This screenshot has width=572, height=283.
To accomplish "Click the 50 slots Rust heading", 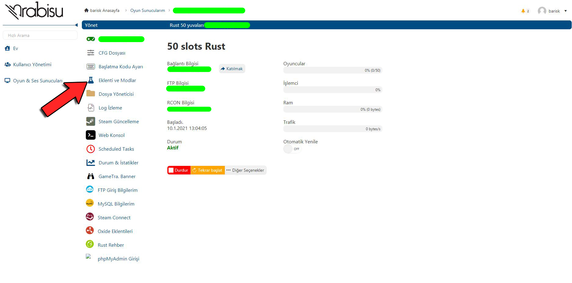I will point(196,46).
